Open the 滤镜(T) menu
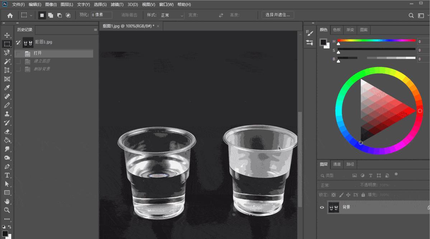Viewport: 430px width, 239px height. coord(117,4)
